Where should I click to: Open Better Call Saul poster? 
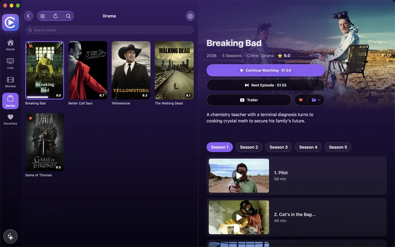pyautogui.click(x=88, y=70)
